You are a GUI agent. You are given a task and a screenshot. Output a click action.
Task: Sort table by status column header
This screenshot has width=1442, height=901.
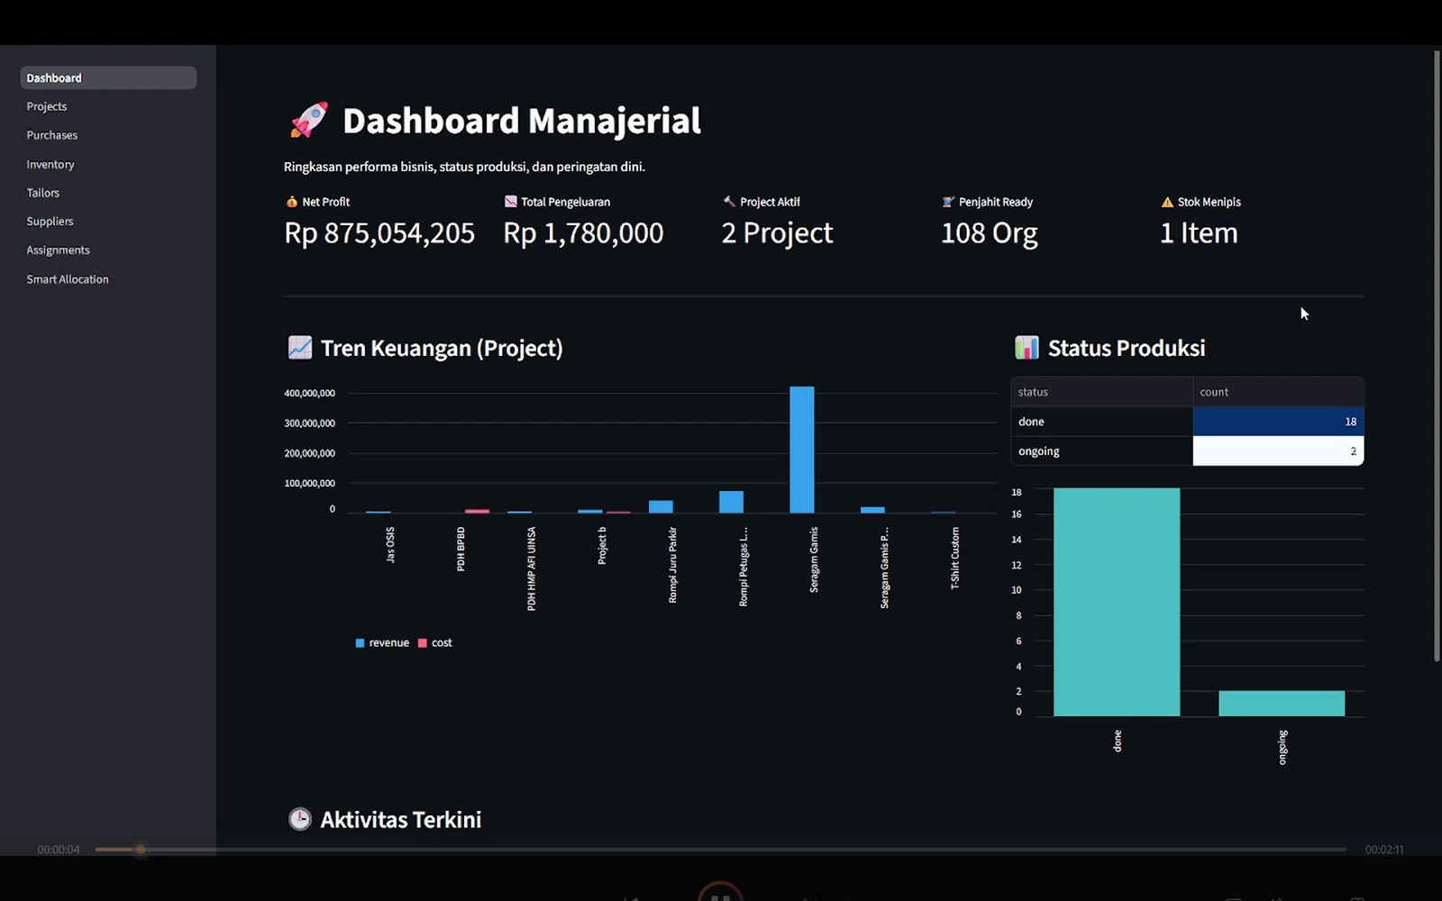tap(1102, 392)
